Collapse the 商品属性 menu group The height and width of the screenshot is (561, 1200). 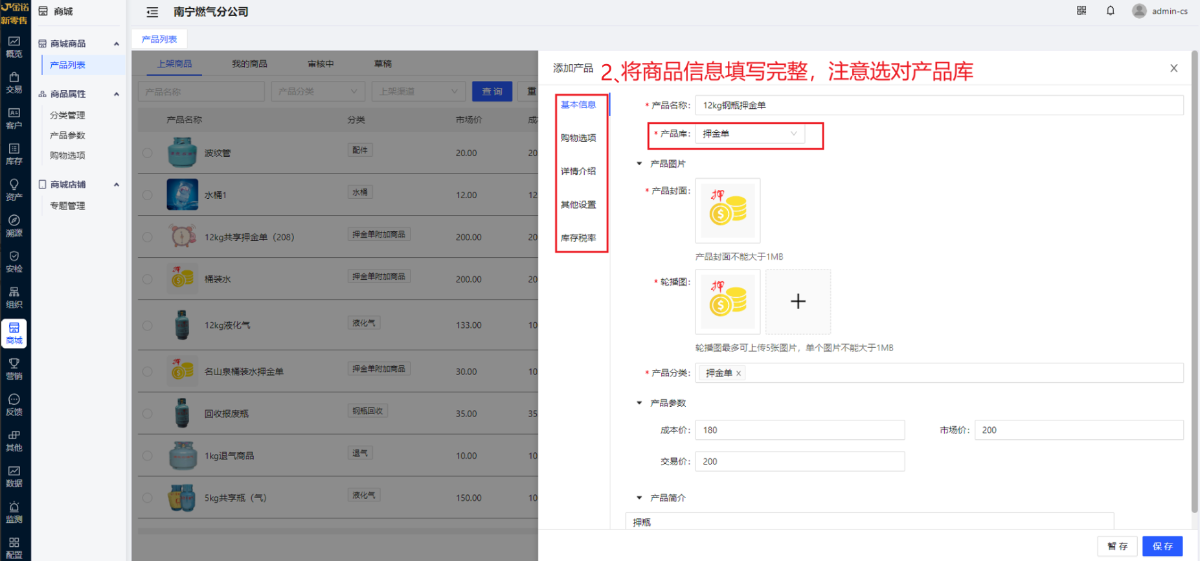[117, 94]
